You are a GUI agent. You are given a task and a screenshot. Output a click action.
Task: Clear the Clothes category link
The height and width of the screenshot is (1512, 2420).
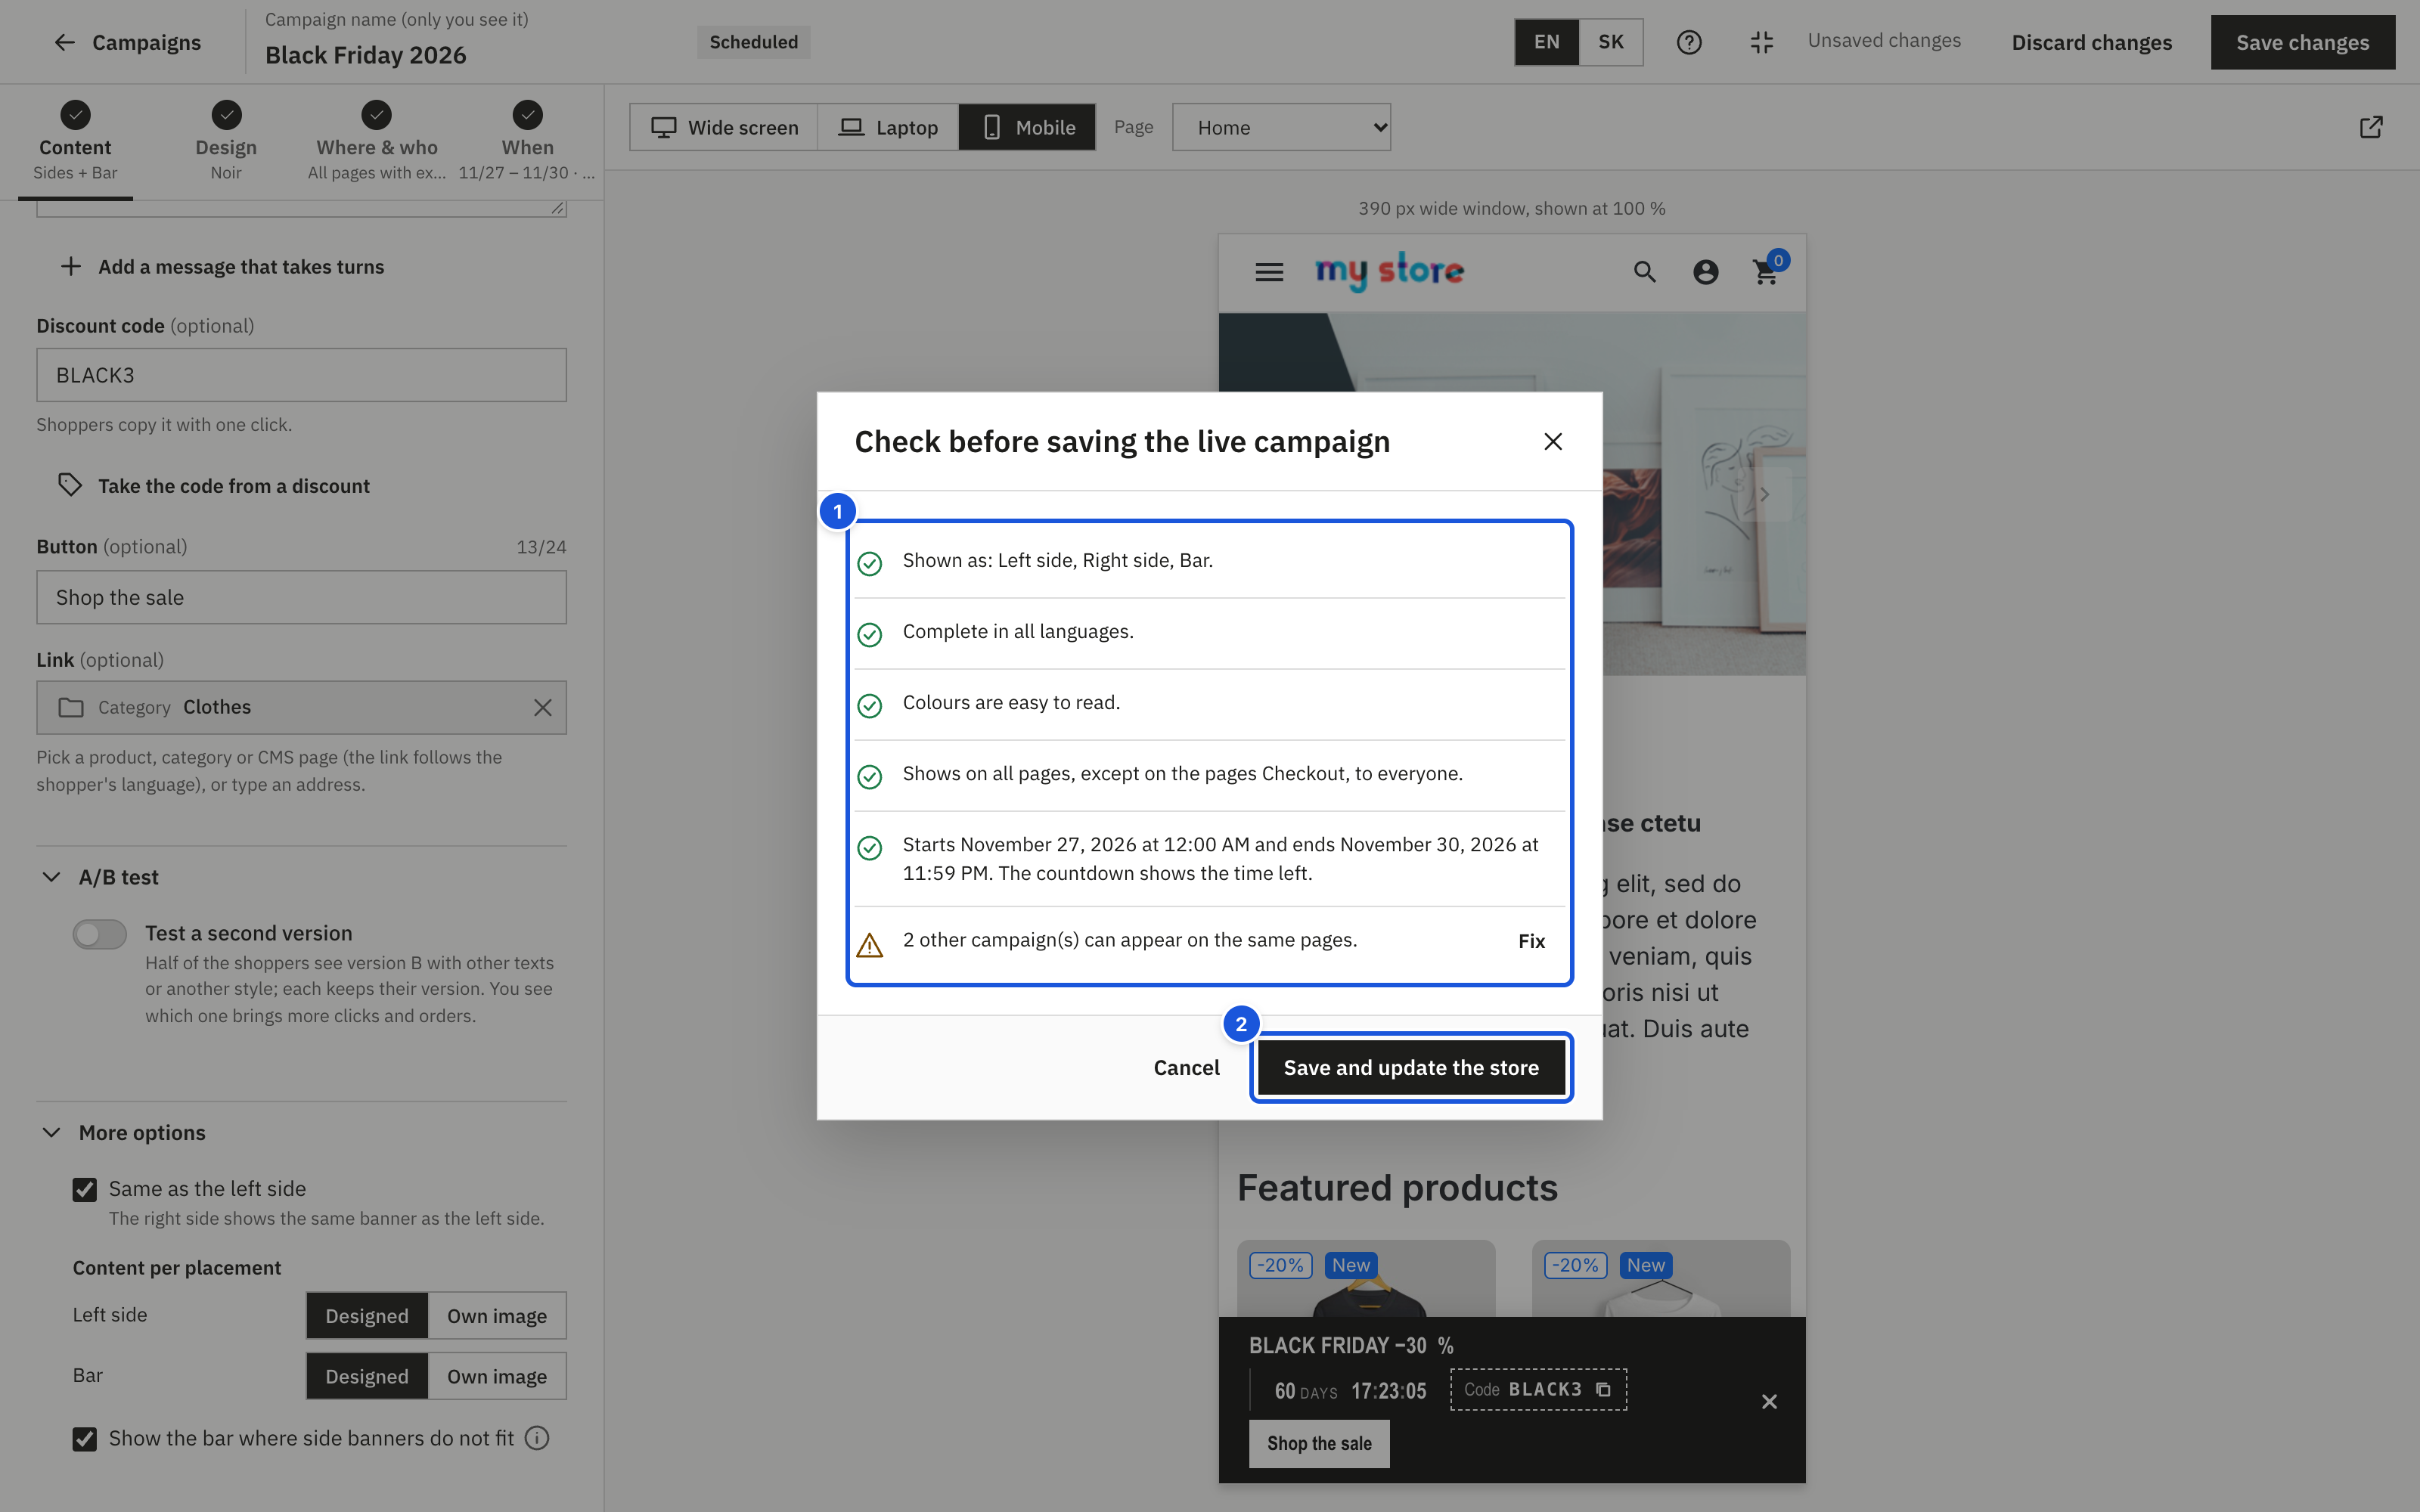[x=543, y=708]
